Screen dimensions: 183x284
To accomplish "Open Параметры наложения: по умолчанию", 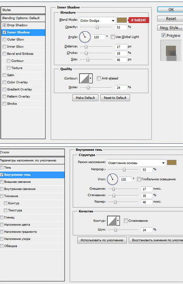I will [x=32, y=161].
